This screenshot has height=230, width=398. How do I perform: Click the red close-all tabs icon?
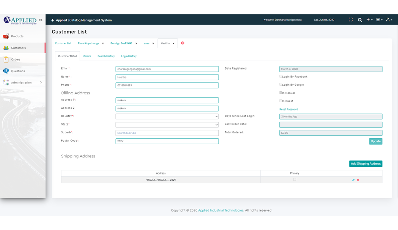183,43
